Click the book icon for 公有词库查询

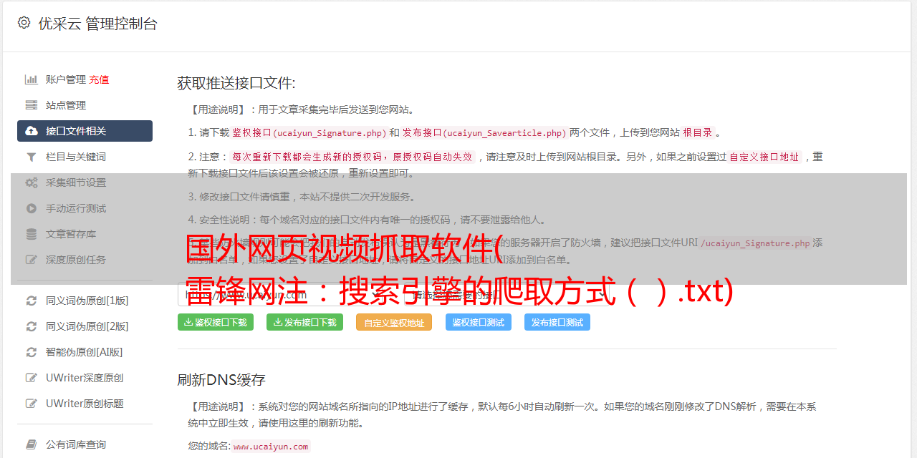pos(32,444)
